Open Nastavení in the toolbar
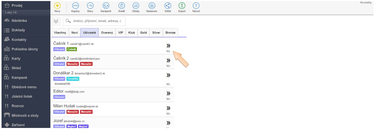This screenshot has height=131, width=375. coord(152,6)
